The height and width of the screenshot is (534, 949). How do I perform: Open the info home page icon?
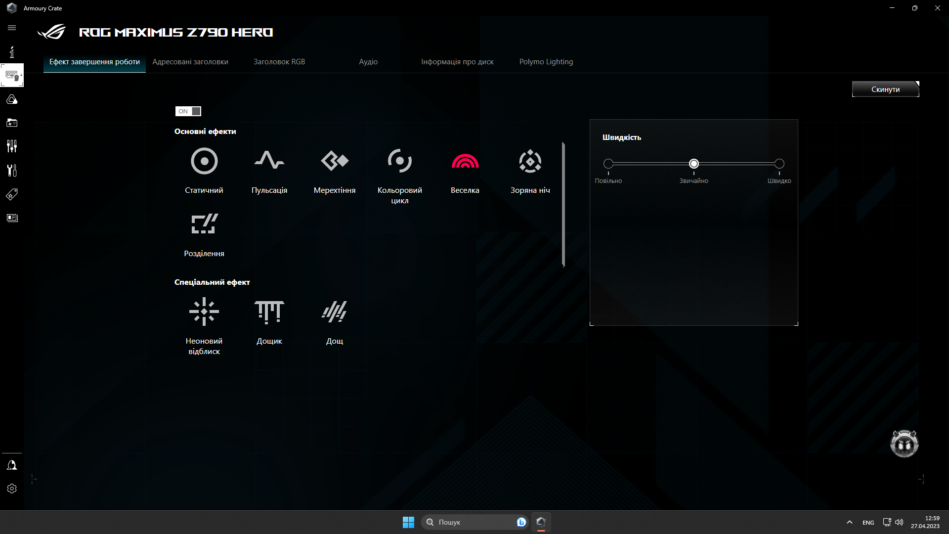point(12,52)
